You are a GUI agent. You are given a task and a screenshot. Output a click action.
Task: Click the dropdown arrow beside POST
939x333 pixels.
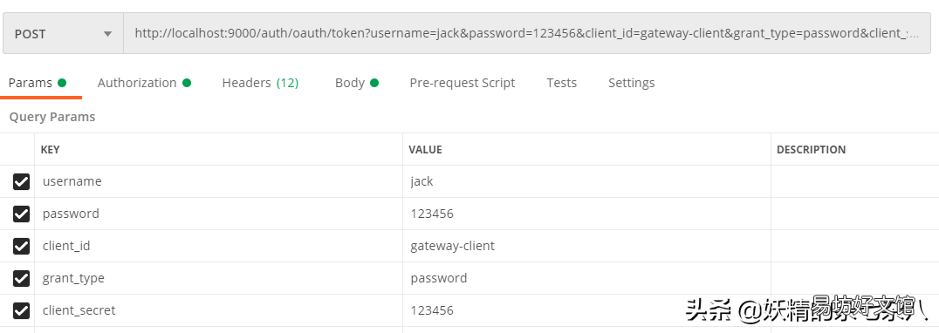(x=108, y=34)
